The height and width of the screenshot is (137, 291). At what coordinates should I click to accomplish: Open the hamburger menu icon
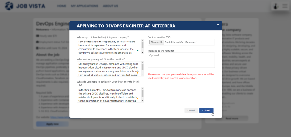coord(285,6)
